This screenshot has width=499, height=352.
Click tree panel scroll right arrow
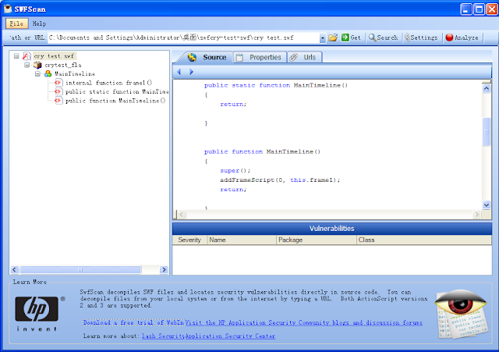click(164, 270)
